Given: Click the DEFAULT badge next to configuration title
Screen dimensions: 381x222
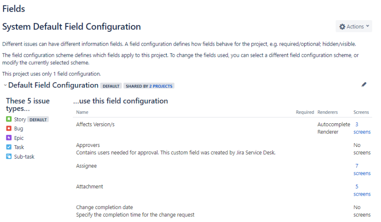Looking at the screenshot, I should 111,86.
